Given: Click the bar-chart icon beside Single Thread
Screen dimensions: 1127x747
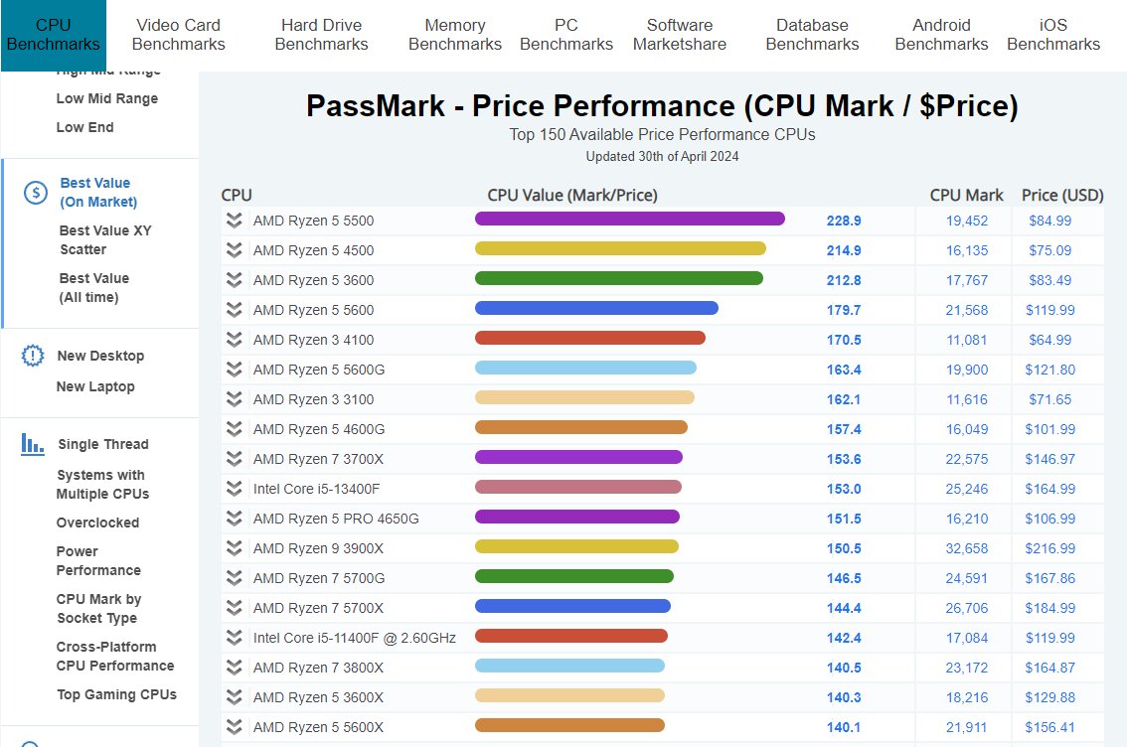Looking at the screenshot, I should (33, 444).
